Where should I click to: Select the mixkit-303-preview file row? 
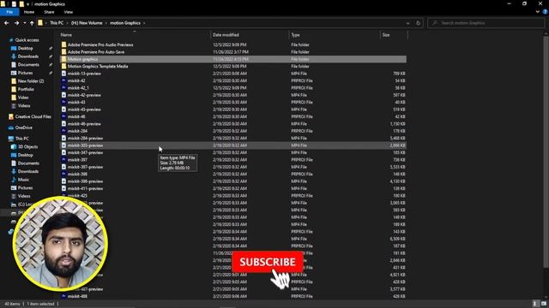tap(232, 145)
